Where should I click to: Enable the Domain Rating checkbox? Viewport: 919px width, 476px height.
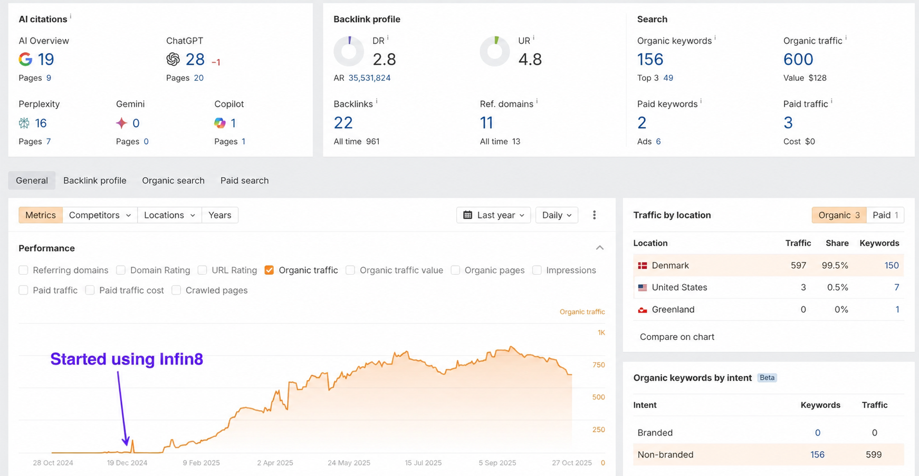(x=121, y=270)
